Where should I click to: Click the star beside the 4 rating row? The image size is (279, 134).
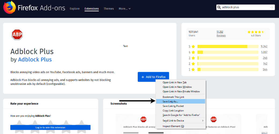(193, 52)
